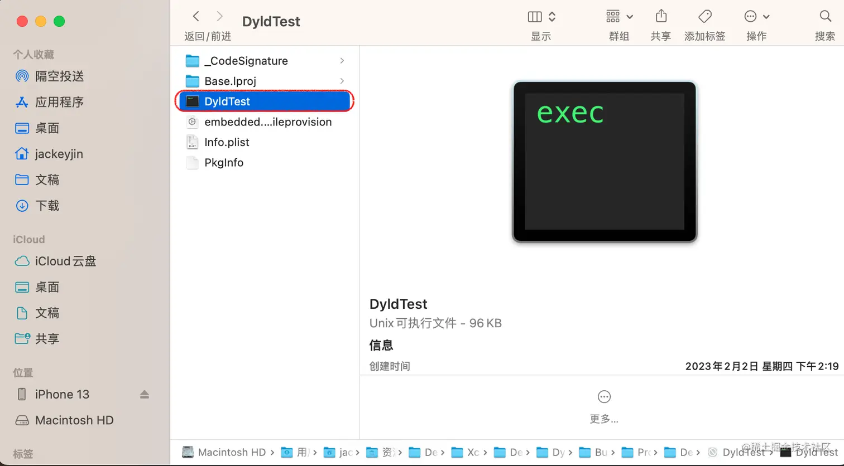The height and width of the screenshot is (466, 844).
Task: Select the Info.plist file
Action: [265, 142]
